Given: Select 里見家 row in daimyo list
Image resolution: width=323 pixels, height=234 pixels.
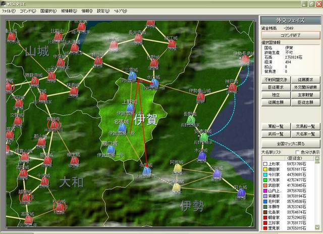Looking at the screenshot, I should click(288, 228).
